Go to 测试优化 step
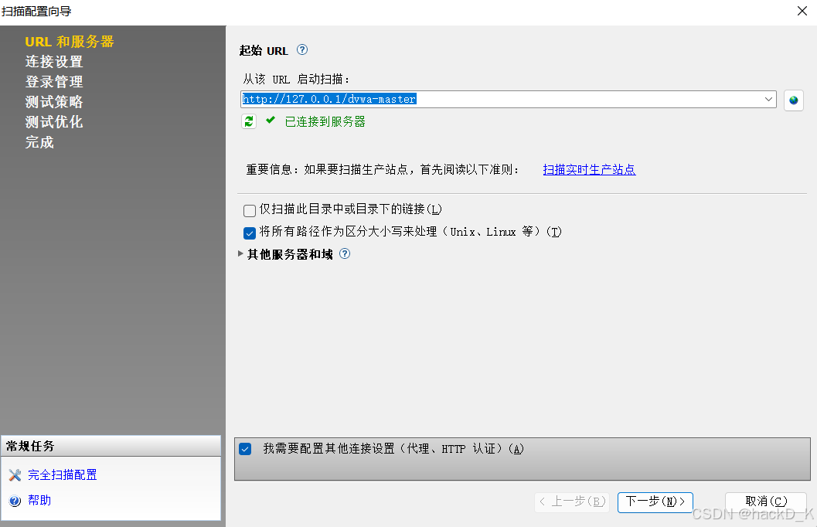Image resolution: width=817 pixels, height=527 pixels. 54,122
